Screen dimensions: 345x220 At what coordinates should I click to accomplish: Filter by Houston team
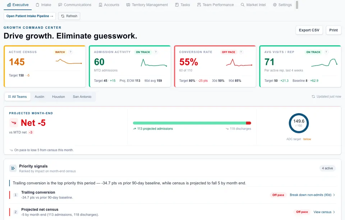click(59, 97)
